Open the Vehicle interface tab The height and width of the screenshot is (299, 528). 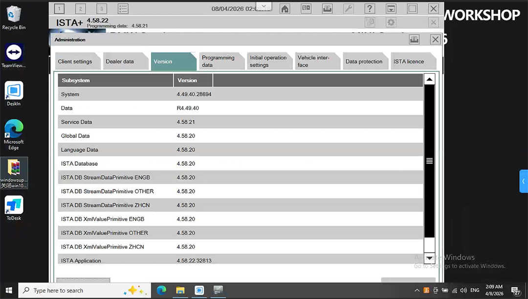point(314,61)
